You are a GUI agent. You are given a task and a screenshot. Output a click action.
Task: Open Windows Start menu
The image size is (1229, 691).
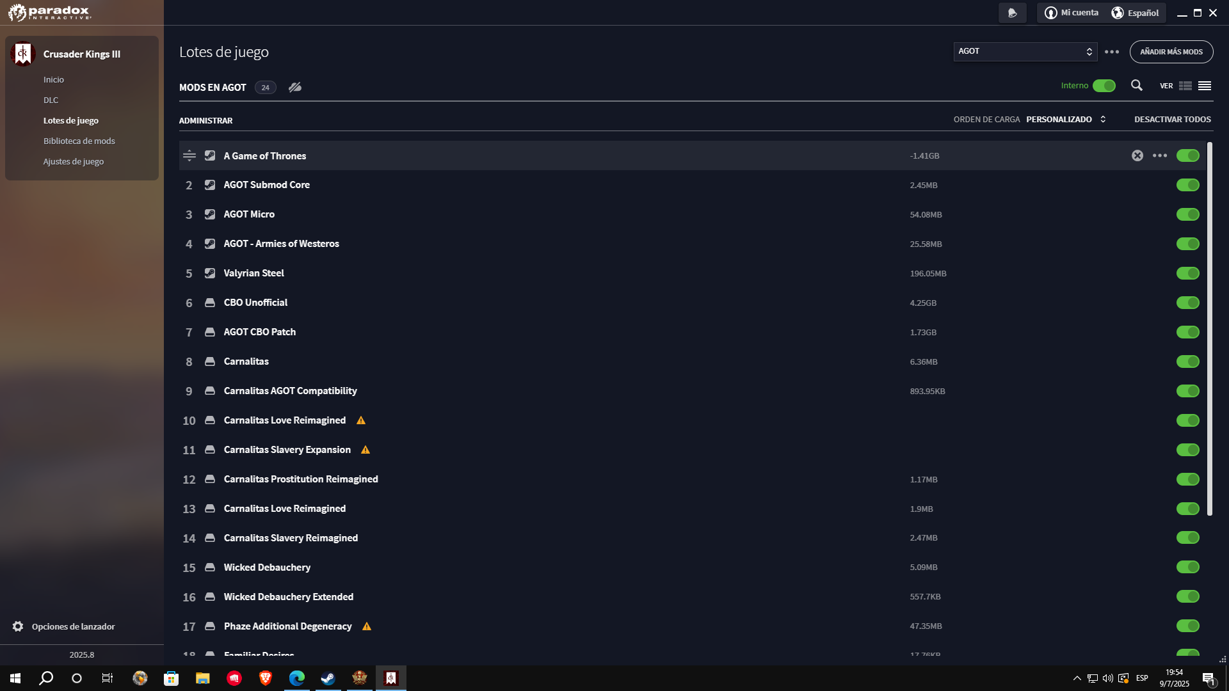pyautogui.click(x=15, y=678)
